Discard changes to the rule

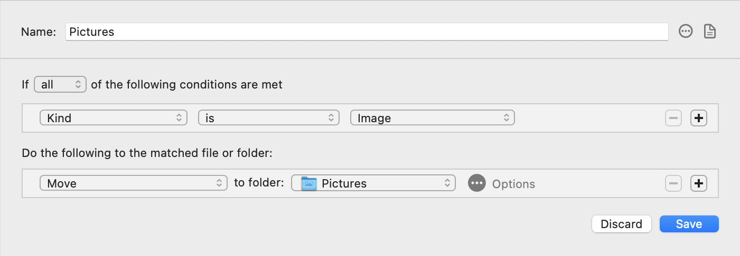click(x=622, y=224)
